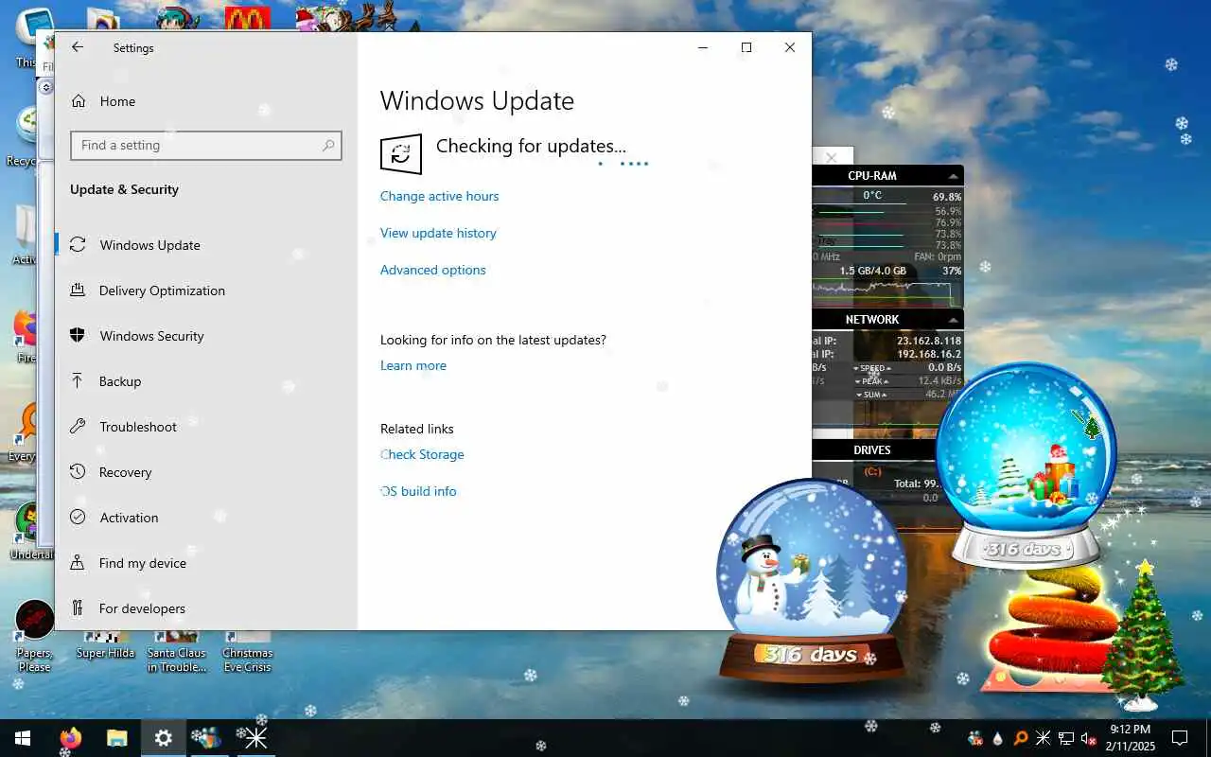This screenshot has width=1211, height=757.
Task: Click the Learn more link
Action: [413, 365]
